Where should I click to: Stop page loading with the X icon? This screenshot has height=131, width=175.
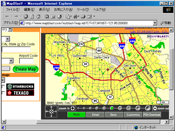26,16
